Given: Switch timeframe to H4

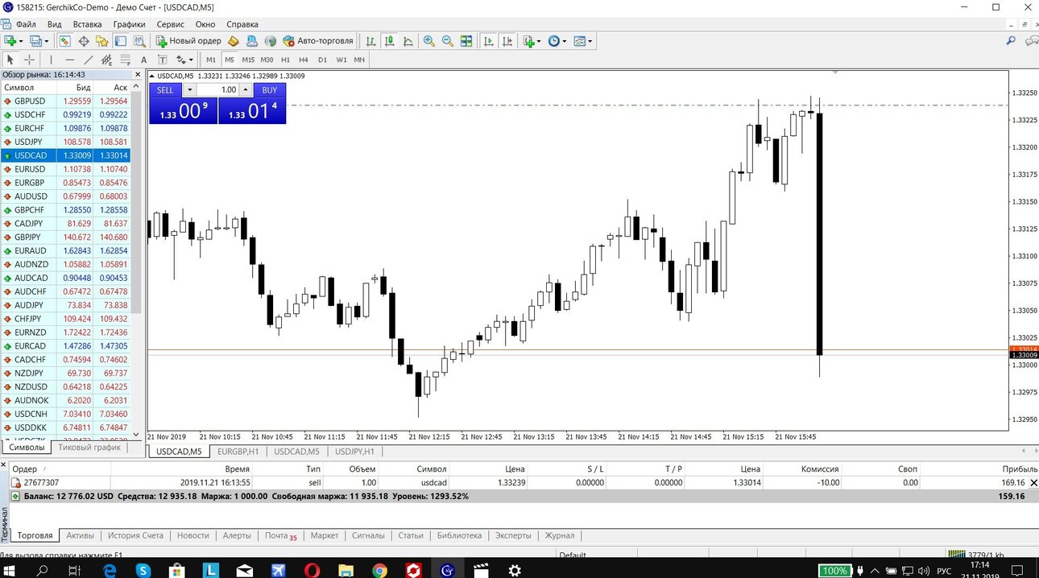Looking at the screenshot, I should click(304, 60).
